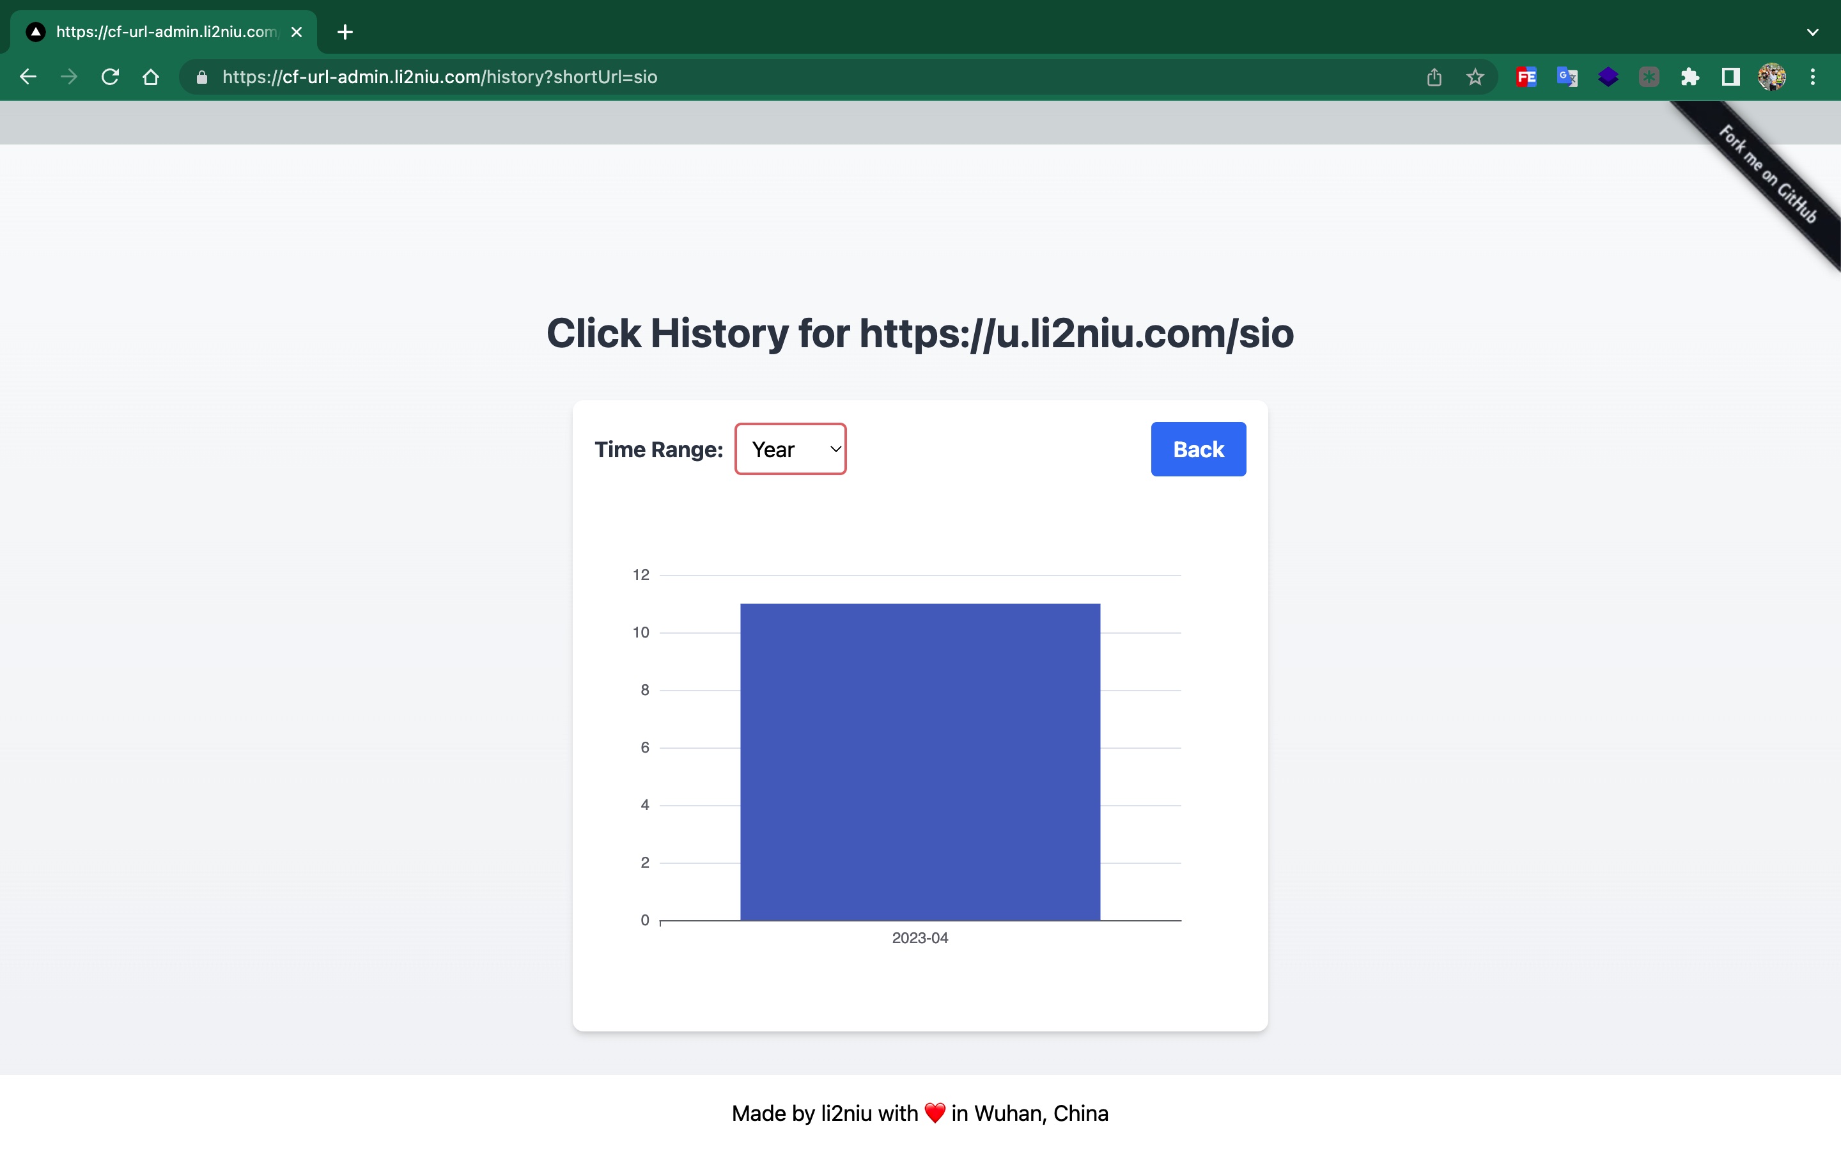1841x1151 pixels.
Task: Reload the current page
Action: tap(111, 77)
